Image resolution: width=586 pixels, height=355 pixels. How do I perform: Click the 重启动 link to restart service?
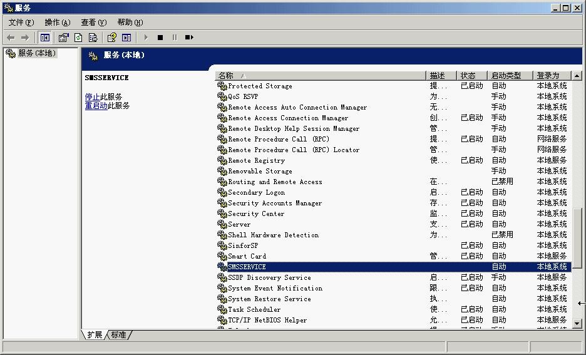coord(96,106)
